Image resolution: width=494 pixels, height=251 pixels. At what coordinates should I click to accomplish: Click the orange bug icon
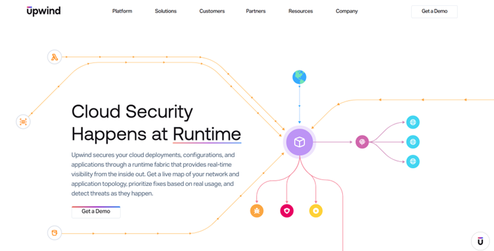click(x=257, y=211)
